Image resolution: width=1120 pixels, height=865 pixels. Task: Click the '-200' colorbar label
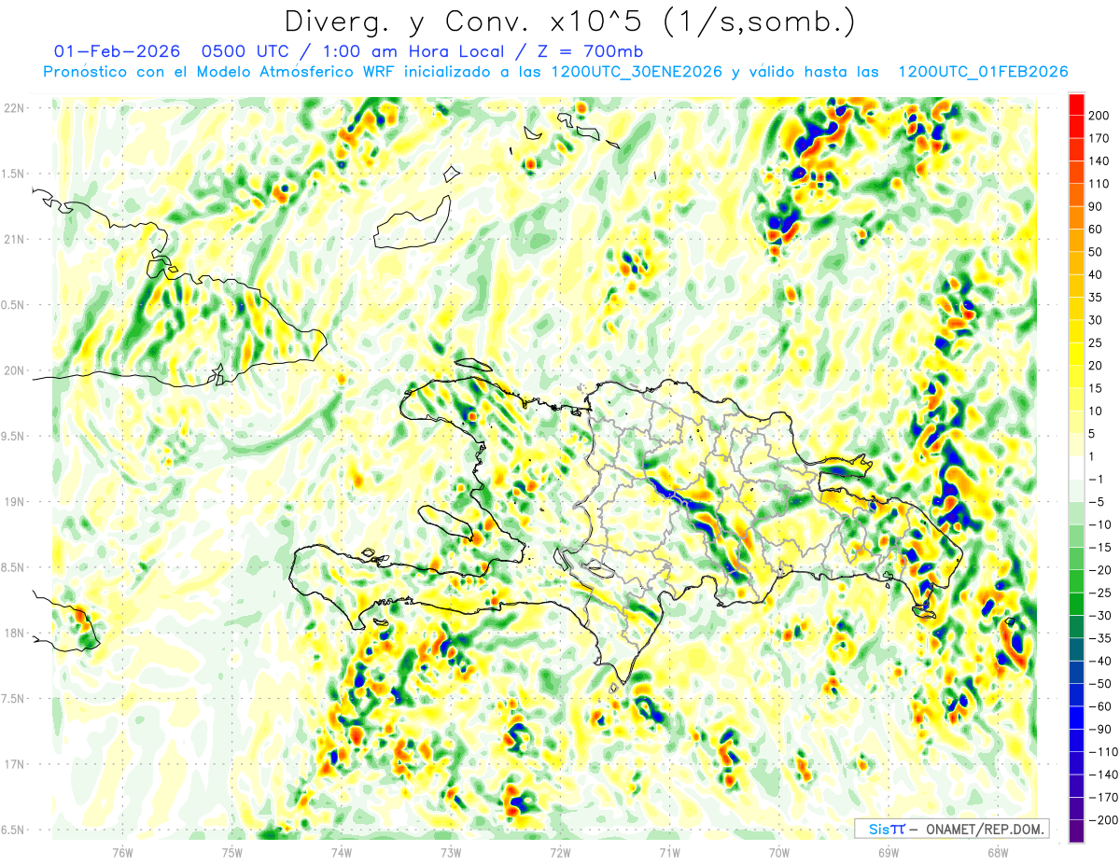pyautogui.click(x=1102, y=821)
